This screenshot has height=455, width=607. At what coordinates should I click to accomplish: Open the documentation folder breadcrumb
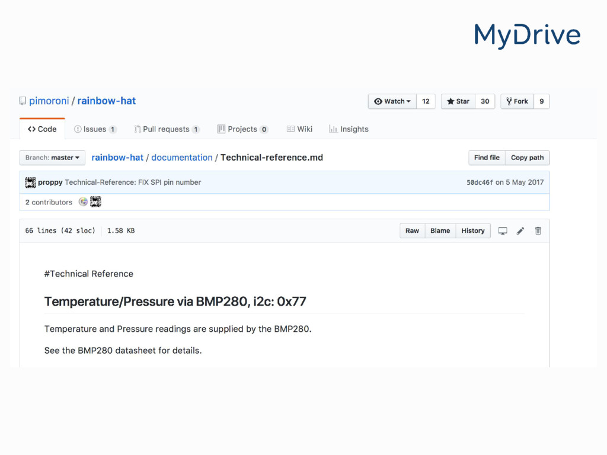(x=182, y=158)
